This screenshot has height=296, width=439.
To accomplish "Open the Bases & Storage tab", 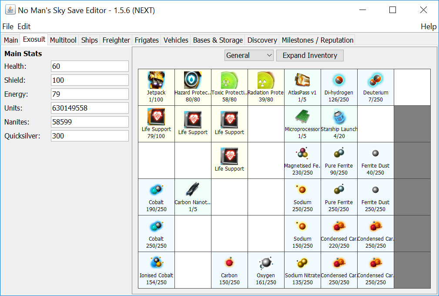I will point(218,40).
